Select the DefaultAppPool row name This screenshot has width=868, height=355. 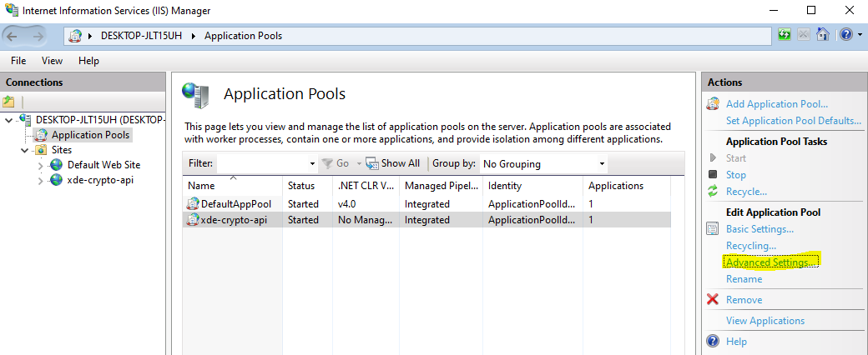[236, 204]
